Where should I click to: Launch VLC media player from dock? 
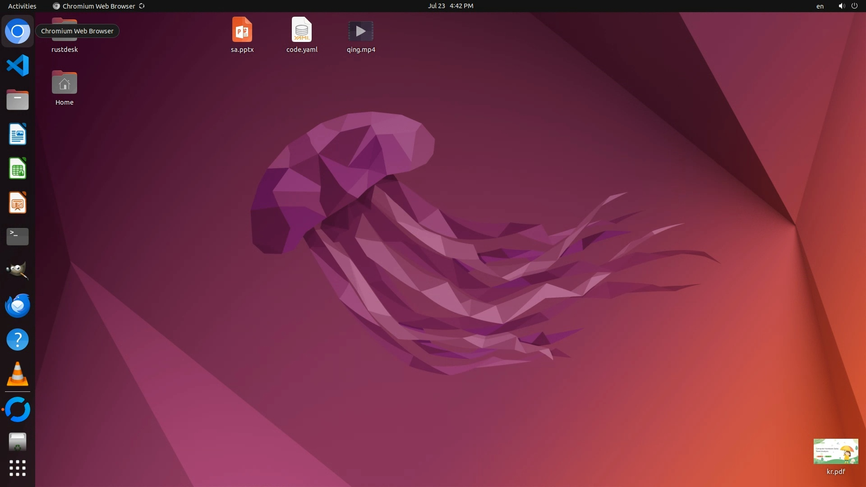[18, 374]
